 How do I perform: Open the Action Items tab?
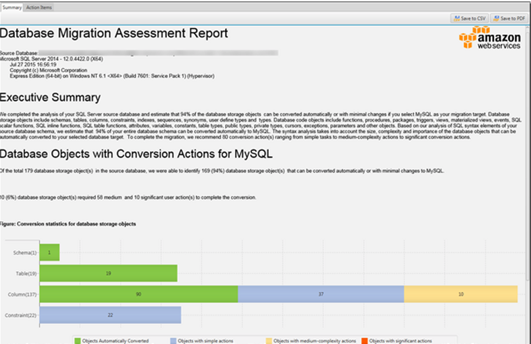click(x=39, y=7)
